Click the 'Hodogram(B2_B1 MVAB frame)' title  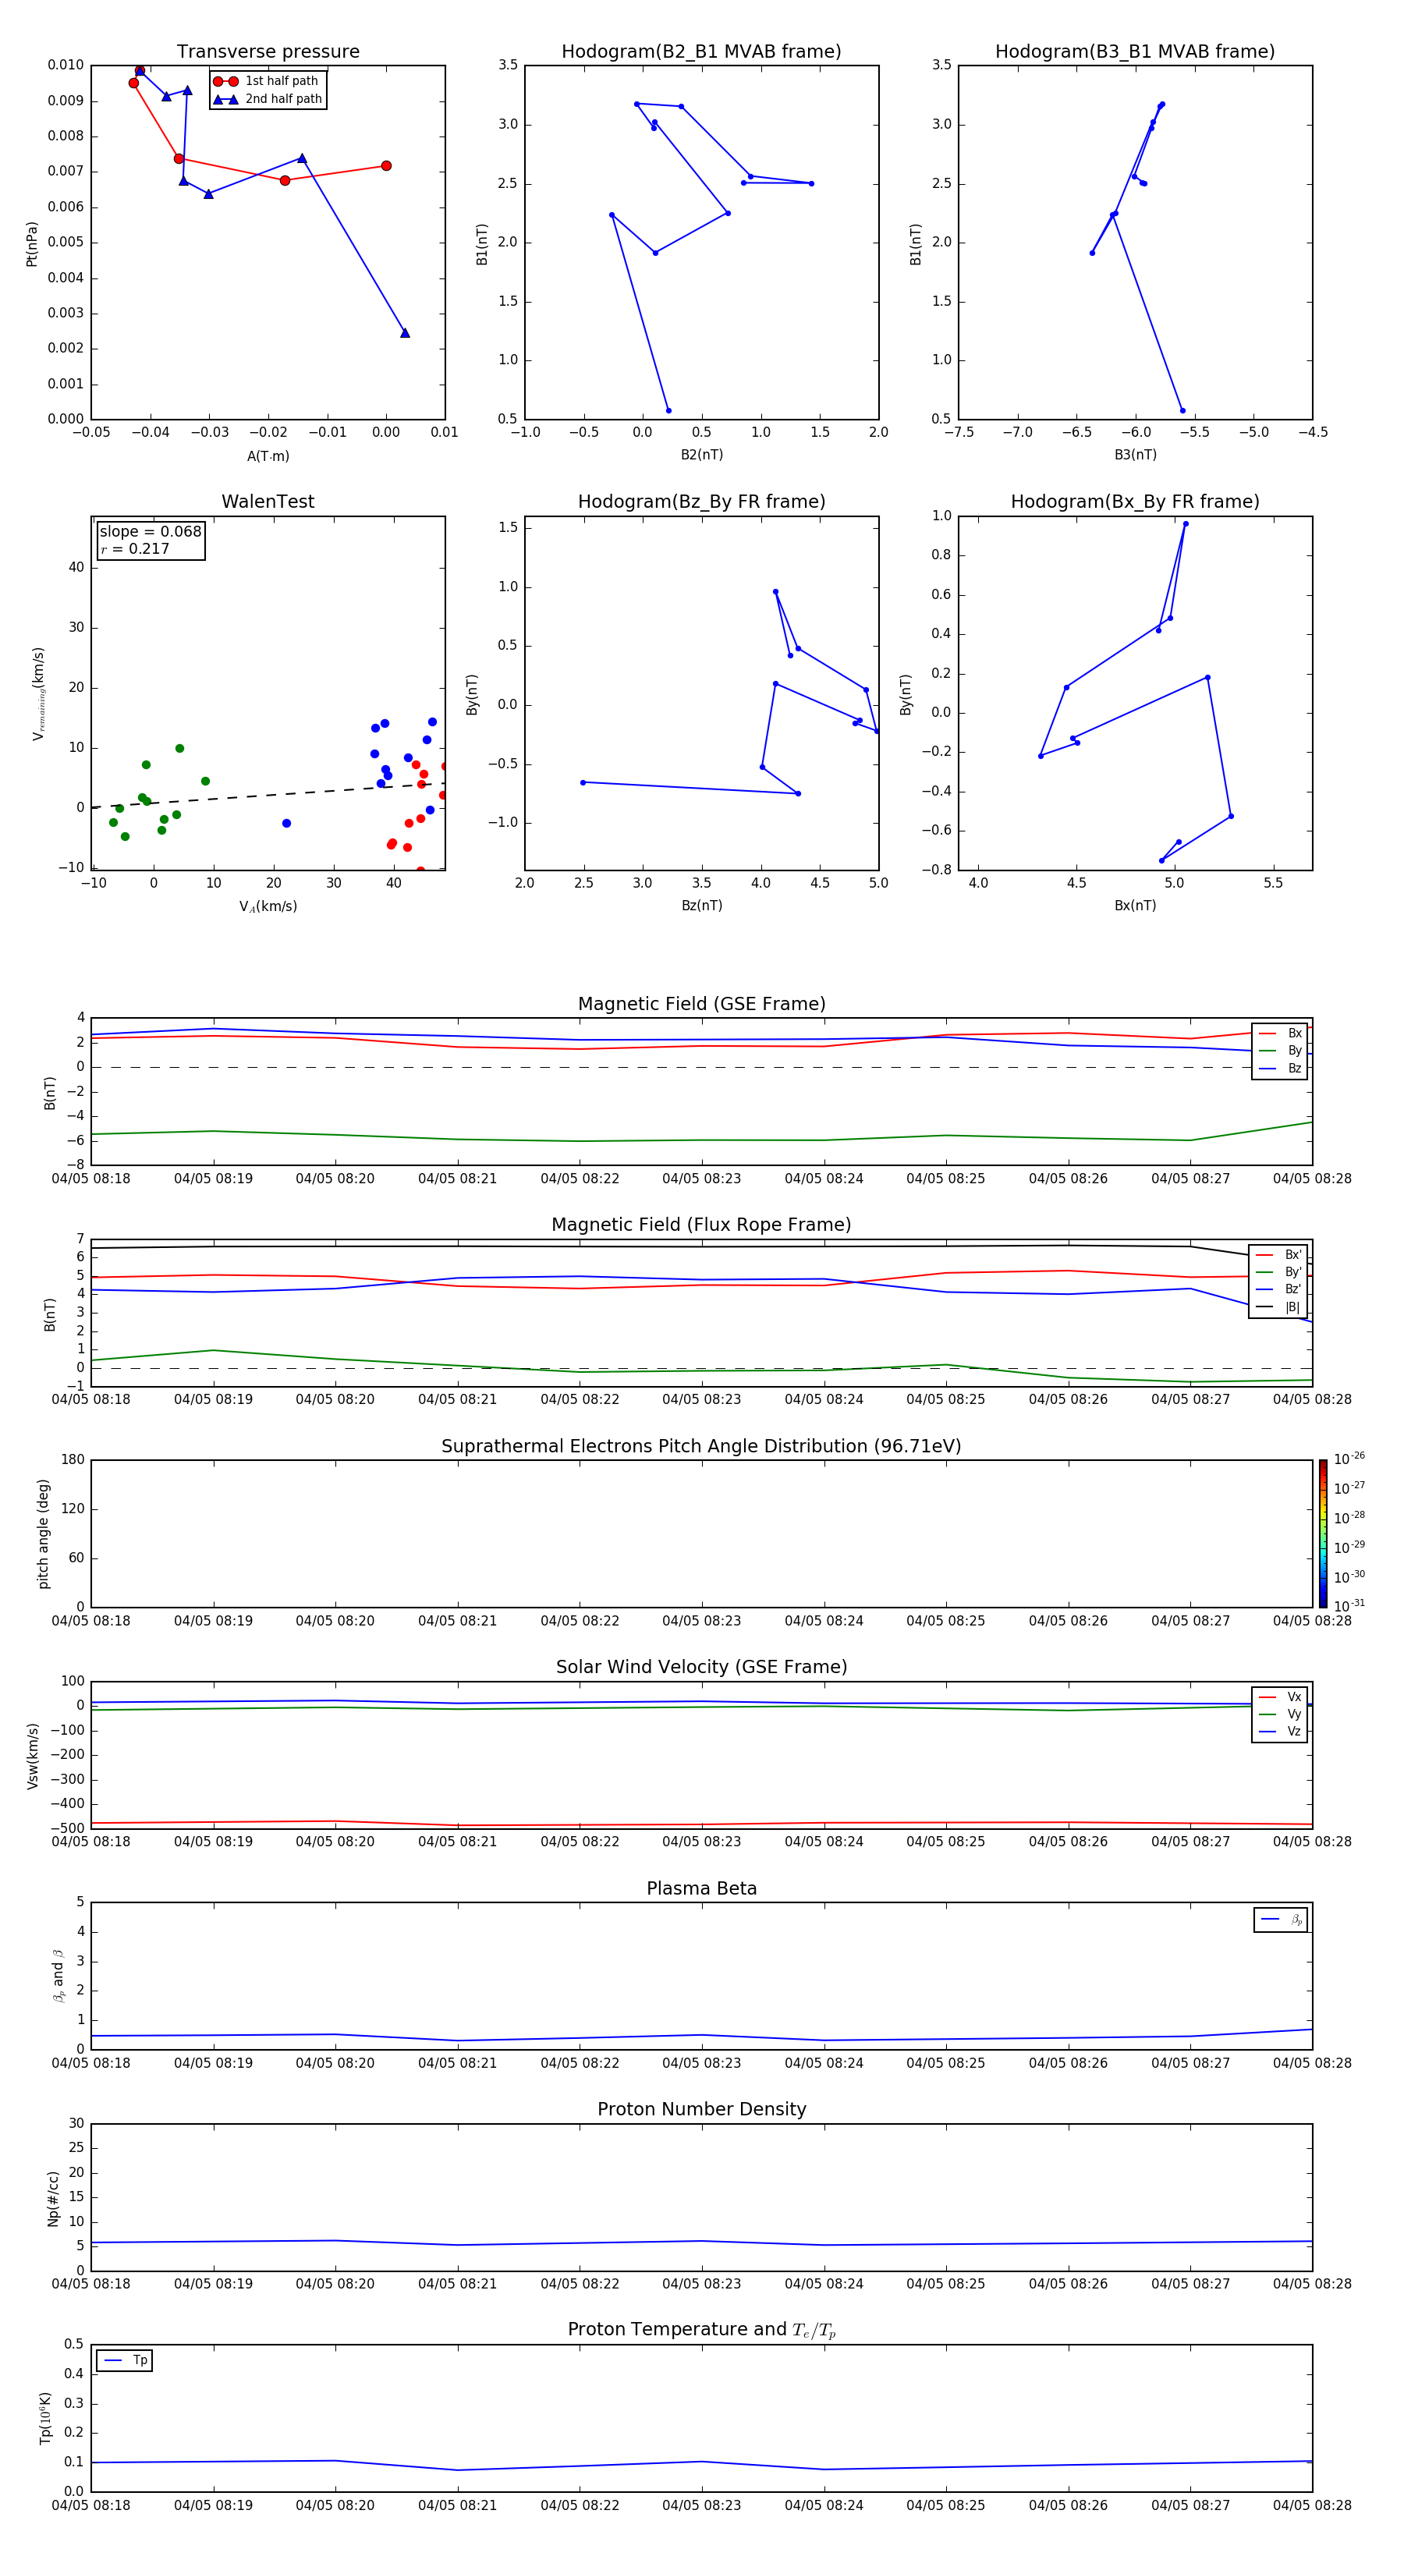click(x=701, y=52)
